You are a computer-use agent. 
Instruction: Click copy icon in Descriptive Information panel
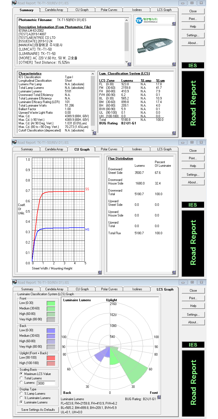[129, 64]
